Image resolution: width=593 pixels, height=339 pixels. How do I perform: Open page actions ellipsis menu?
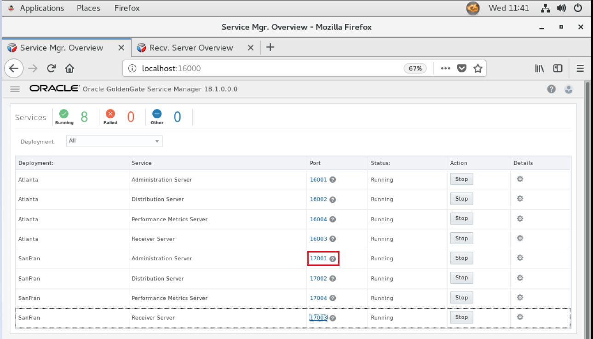445,69
